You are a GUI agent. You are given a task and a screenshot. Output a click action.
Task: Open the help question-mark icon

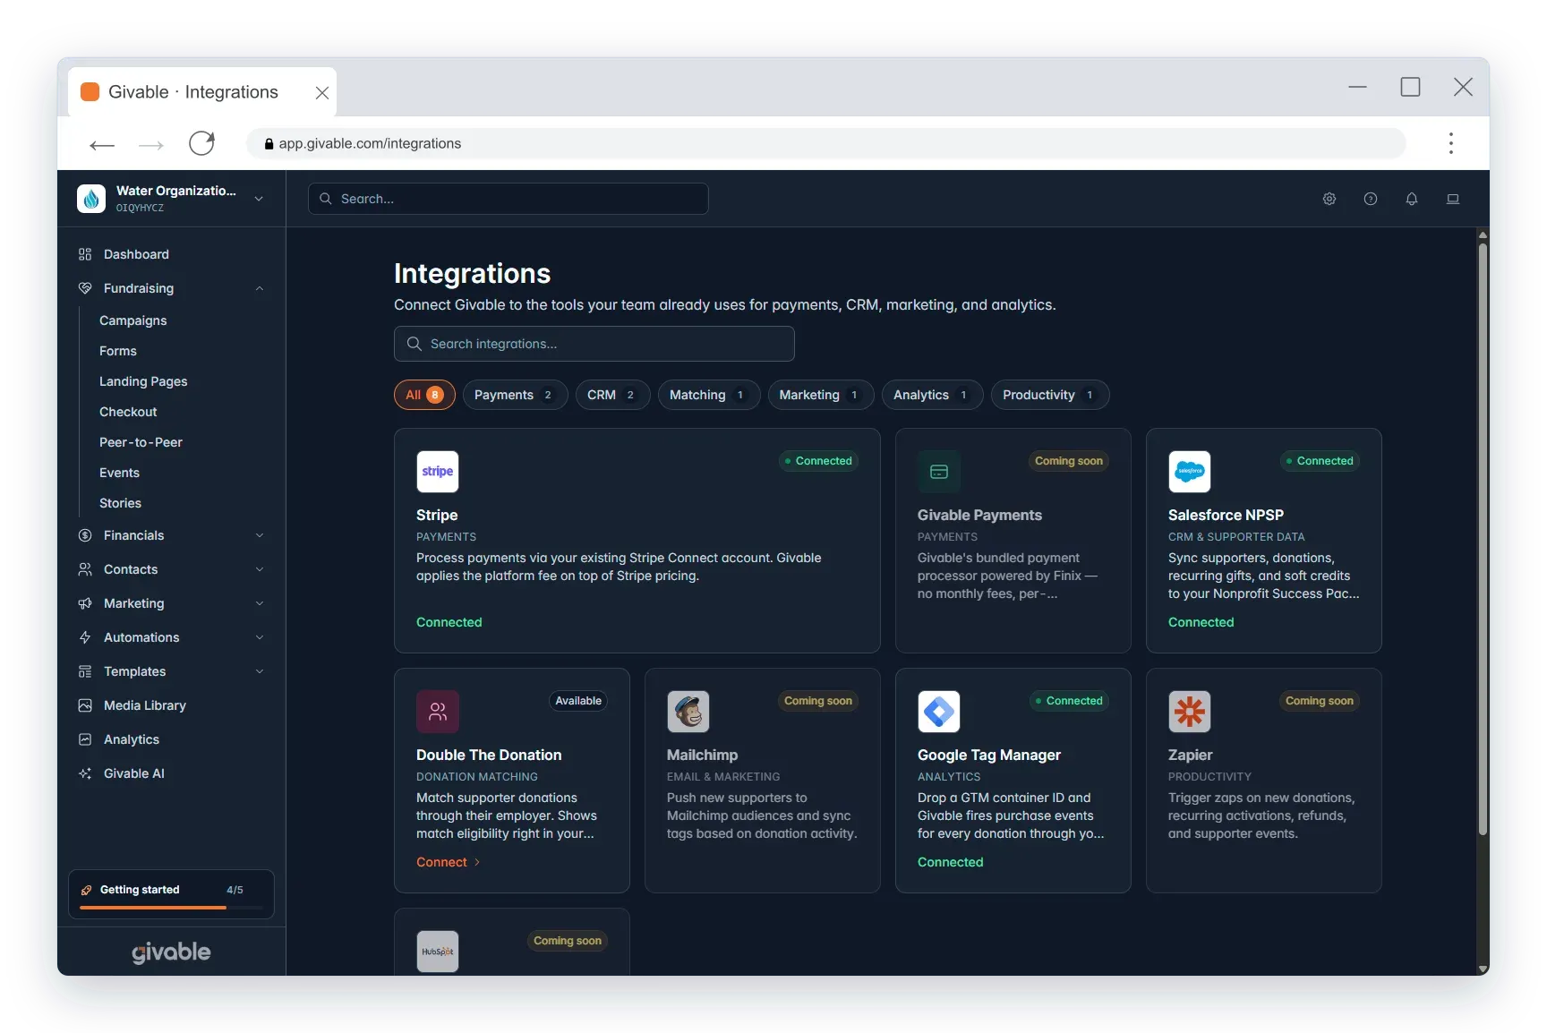tap(1371, 199)
